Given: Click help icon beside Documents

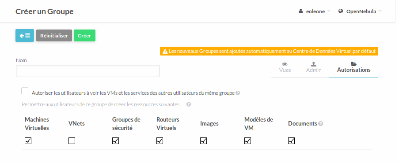Looking at the screenshot, I should pyautogui.click(x=321, y=124).
